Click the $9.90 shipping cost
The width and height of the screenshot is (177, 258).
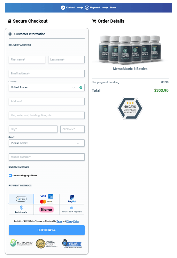pos(165,82)
